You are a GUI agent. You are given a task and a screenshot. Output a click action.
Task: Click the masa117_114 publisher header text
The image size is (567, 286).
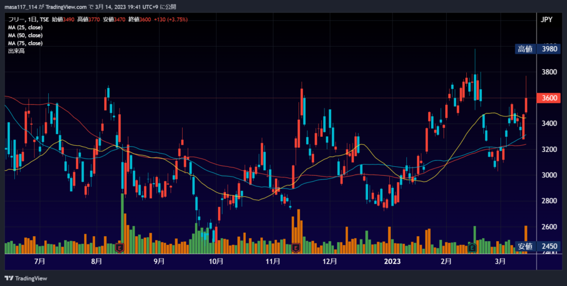pyautogui.click(x=21, y=7)
